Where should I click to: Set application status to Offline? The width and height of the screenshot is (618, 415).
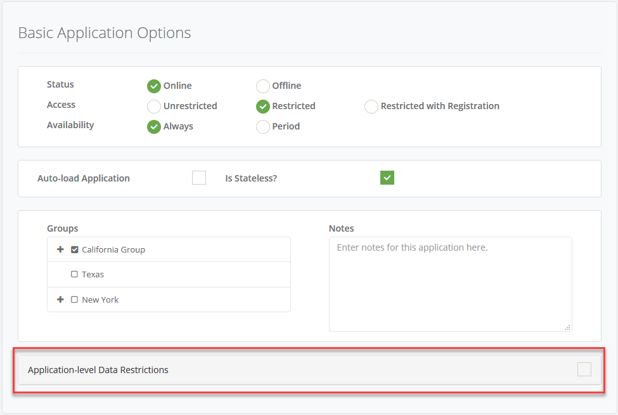coord(262,86)
